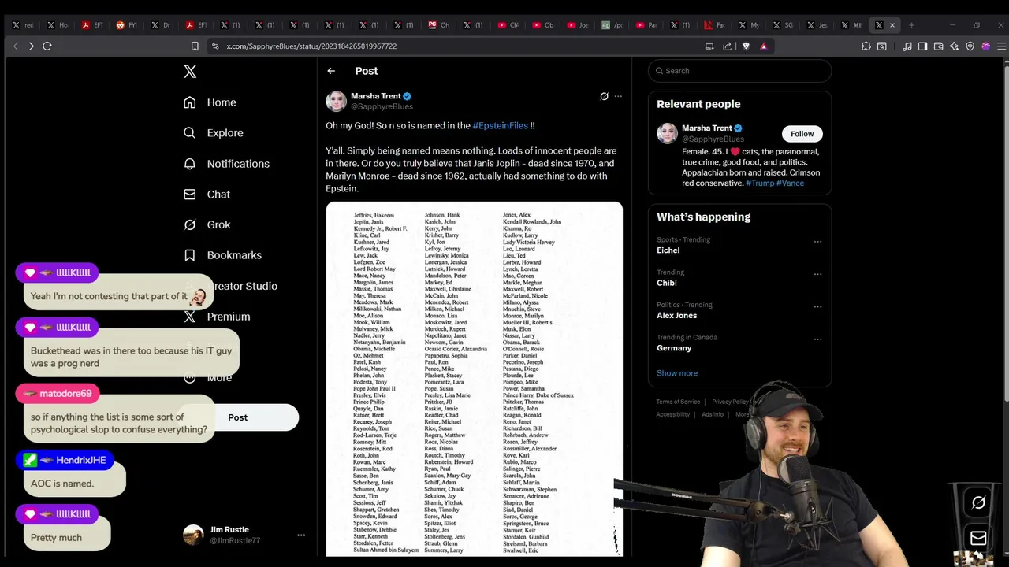This screenshot has width=1009, height=567.
Task: Open the Extensions puzzle icon
Action: pos(866,46)
